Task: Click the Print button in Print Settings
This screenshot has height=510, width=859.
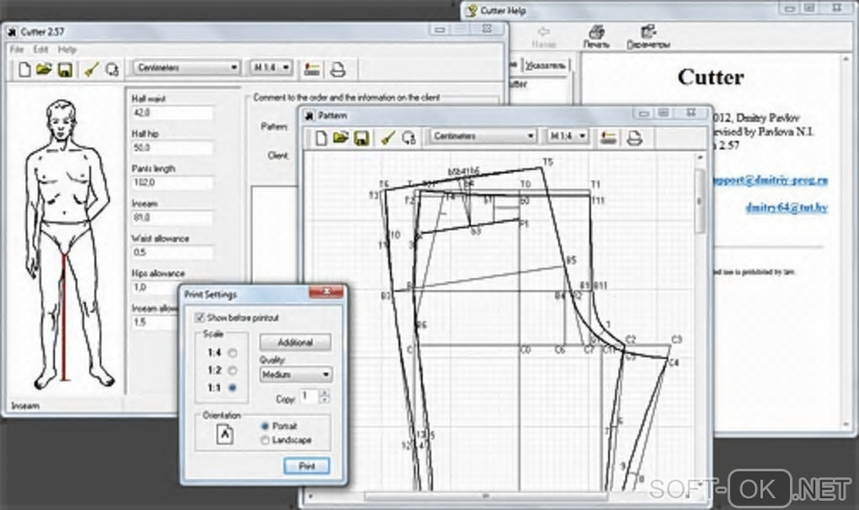Action: pos(307,466)
